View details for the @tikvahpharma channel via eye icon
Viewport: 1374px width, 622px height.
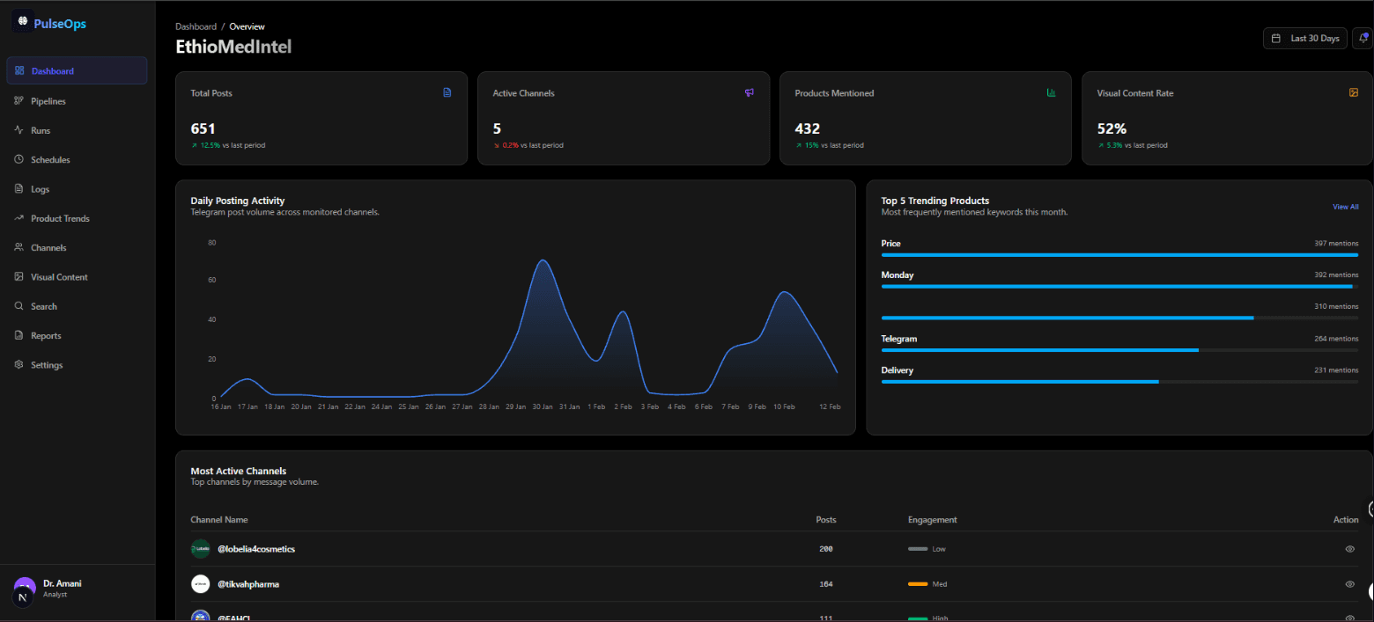(1350, 584)
